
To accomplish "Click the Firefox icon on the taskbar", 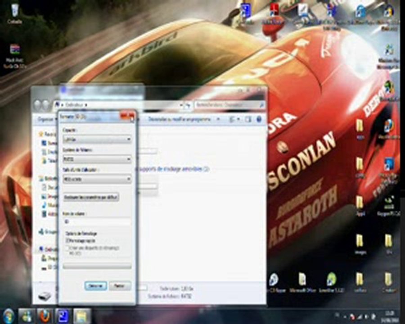I will pyautogui.click(x=44, y=315).
